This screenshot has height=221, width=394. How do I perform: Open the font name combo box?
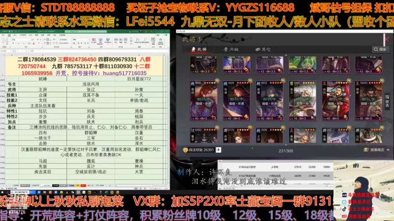tap(21, 40)
